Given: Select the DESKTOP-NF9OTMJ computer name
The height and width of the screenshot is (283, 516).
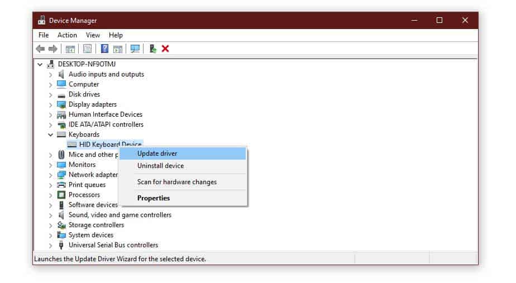Looking at the screenshot, I should (x=87, y=64).
